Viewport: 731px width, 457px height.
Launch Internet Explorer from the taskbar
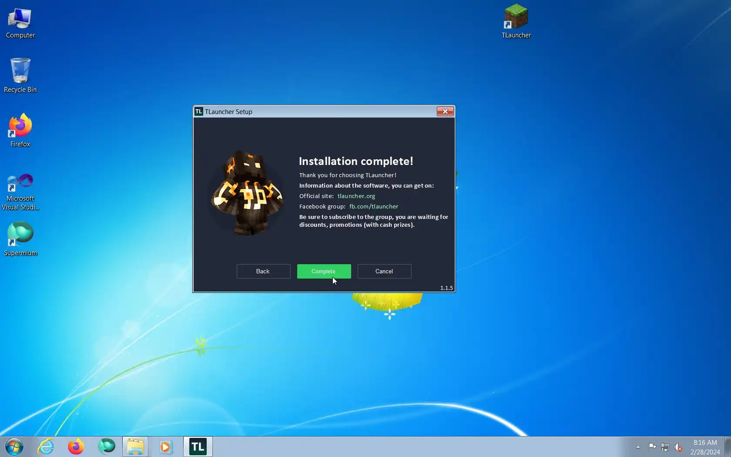(45, 447)
